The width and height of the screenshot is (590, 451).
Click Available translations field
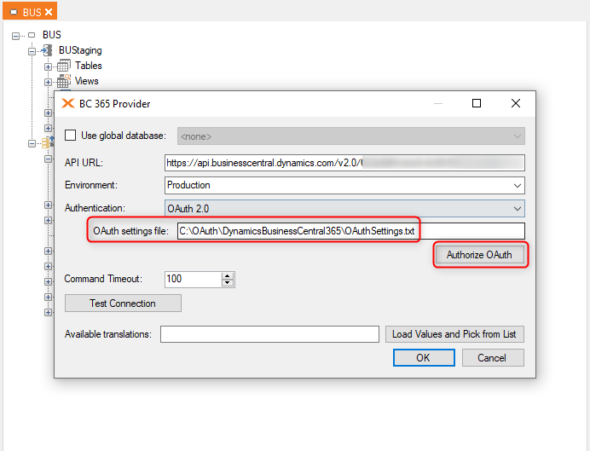269,334
